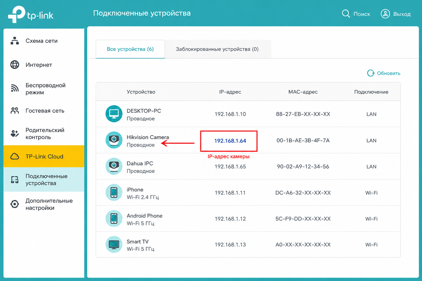Switch to Все устройства (6) tab
422x281 pixels.
[130, 49]
